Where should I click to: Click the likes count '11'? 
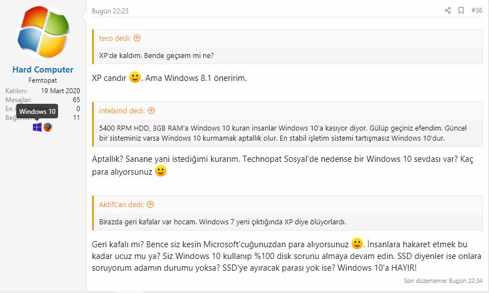click(x=76, y=118)
